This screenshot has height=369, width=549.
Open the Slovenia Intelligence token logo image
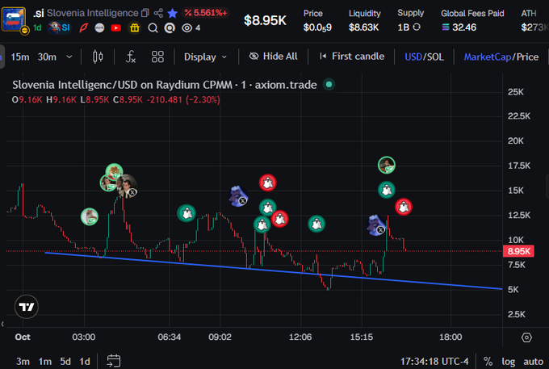(13, 19)
